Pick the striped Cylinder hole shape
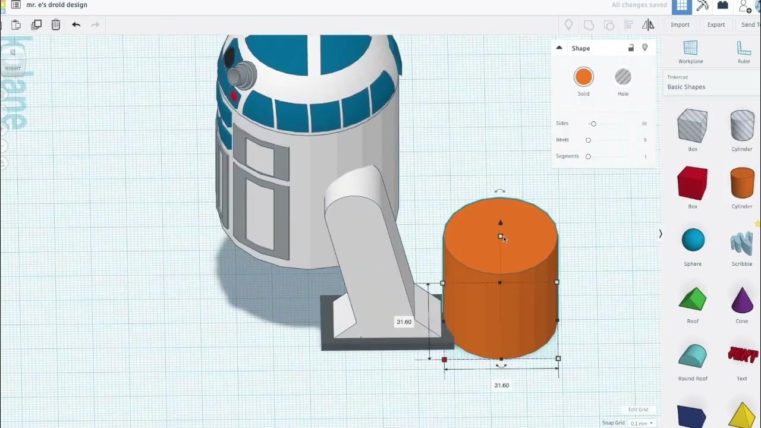The height and width of the screenshot is (428, 761). point(742,126)
